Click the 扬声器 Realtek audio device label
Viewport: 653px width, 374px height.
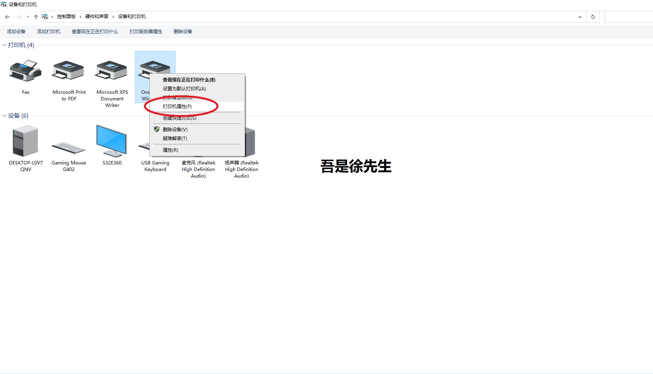(242, 169)
